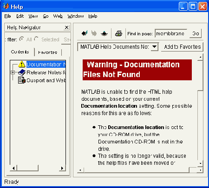This screenshot has width=209, height=188.
Task: Open the Help menu
Action: pos(93,16)
